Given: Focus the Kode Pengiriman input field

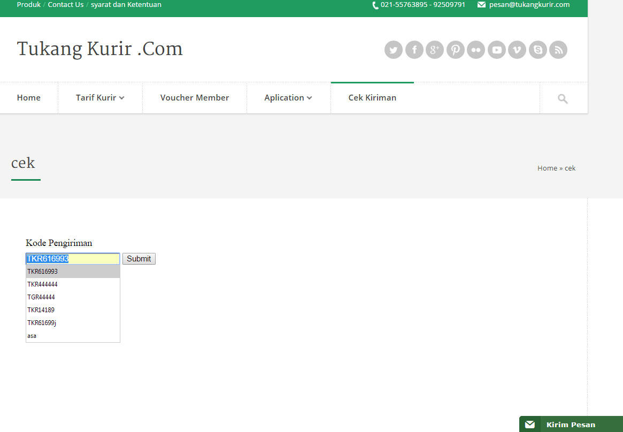Looking at the screenshot, I should tap(73, 259).
